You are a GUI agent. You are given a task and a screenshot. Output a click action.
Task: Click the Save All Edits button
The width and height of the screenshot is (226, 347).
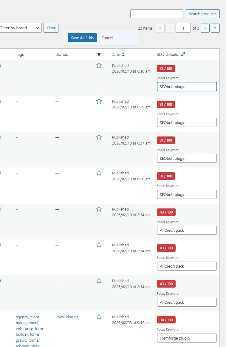[82, 38]
